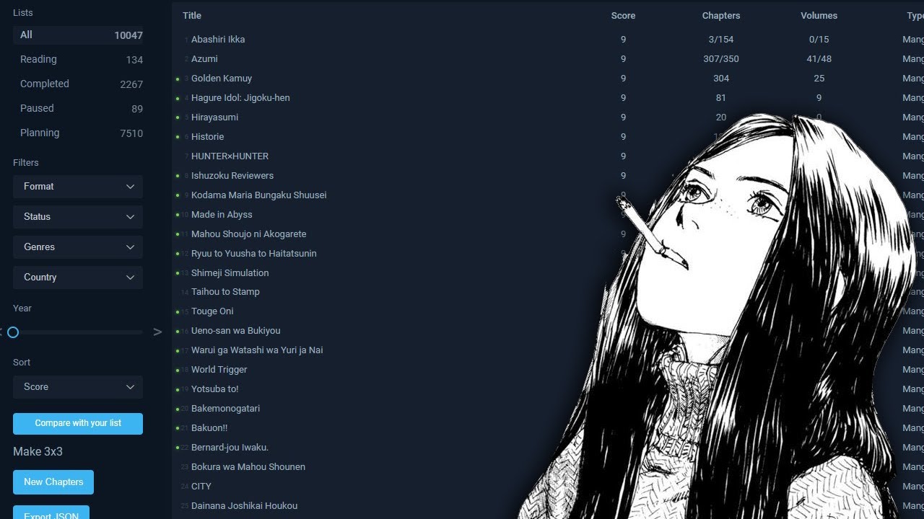Image resolution: width=924 pixels, height=519 pixels.
Task: Open the HUNTER×HUNTER entry
Action: pyautogui.click(x=230, y=156)
